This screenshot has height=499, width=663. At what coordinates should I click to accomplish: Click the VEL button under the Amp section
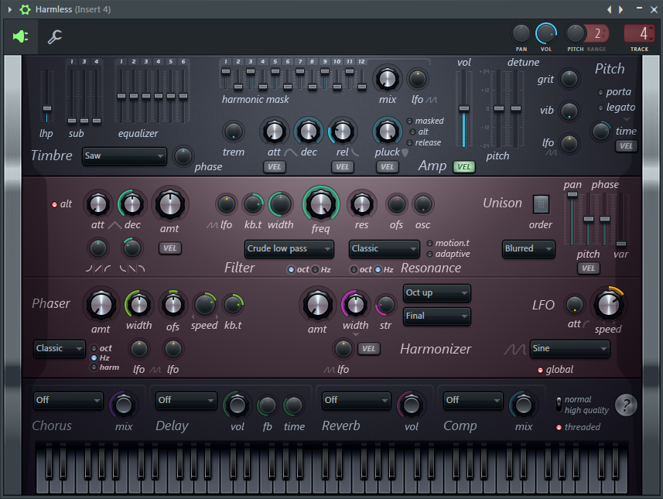click(464, 166)
